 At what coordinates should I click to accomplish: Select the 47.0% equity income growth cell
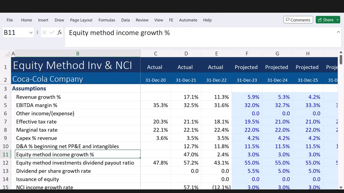[x=186, y=155]
